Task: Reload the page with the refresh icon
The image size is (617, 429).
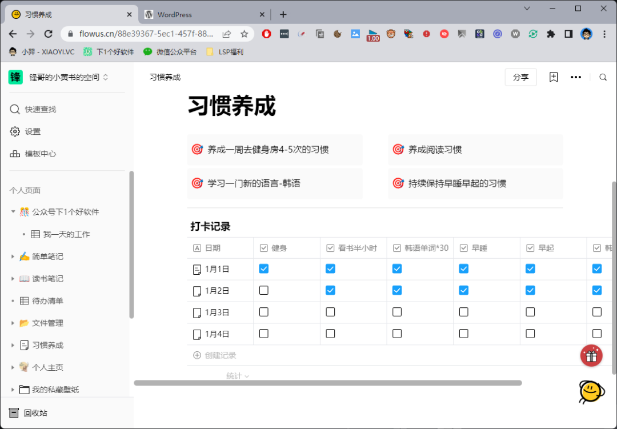Action: coord(49,34)
